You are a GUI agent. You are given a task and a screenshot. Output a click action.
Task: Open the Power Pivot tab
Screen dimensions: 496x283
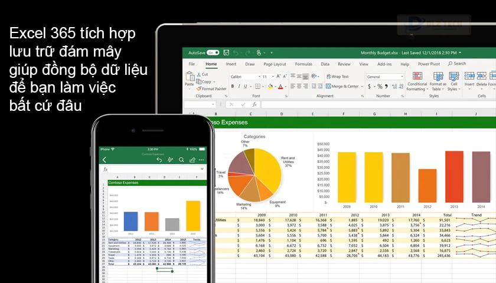point(429,64)
